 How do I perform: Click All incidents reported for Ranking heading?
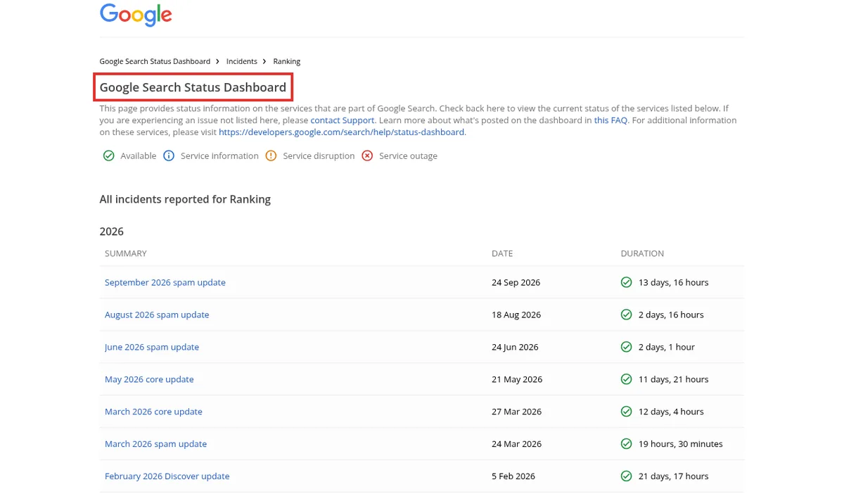click(x=185, y=199)
